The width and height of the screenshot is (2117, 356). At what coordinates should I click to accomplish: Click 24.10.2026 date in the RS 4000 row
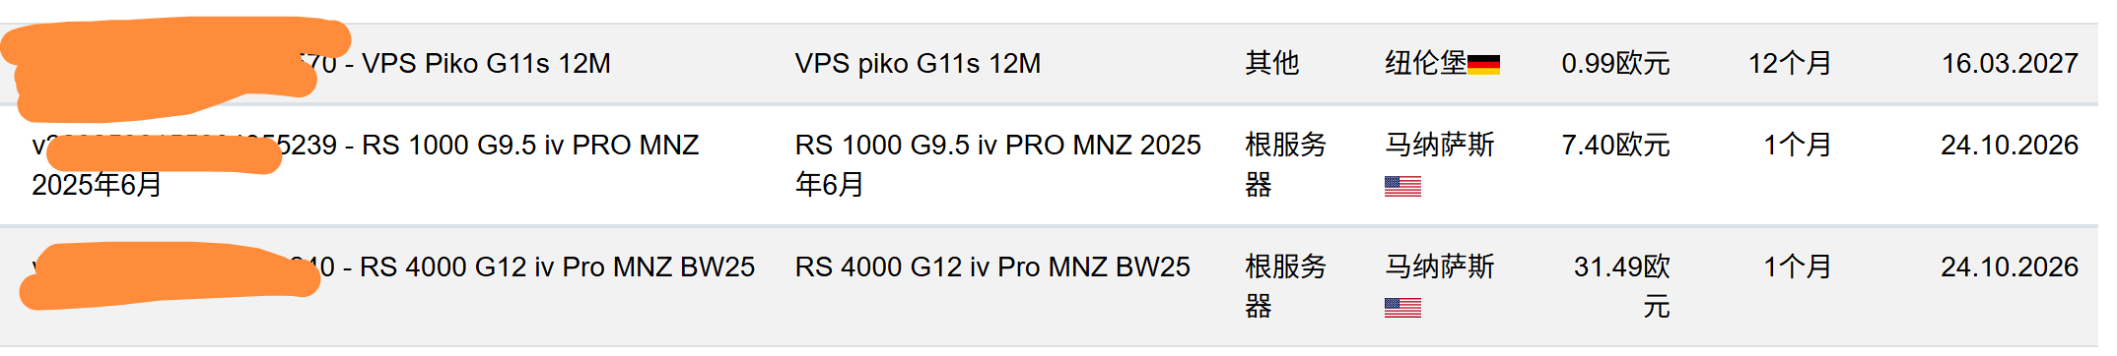(2010, 267)
